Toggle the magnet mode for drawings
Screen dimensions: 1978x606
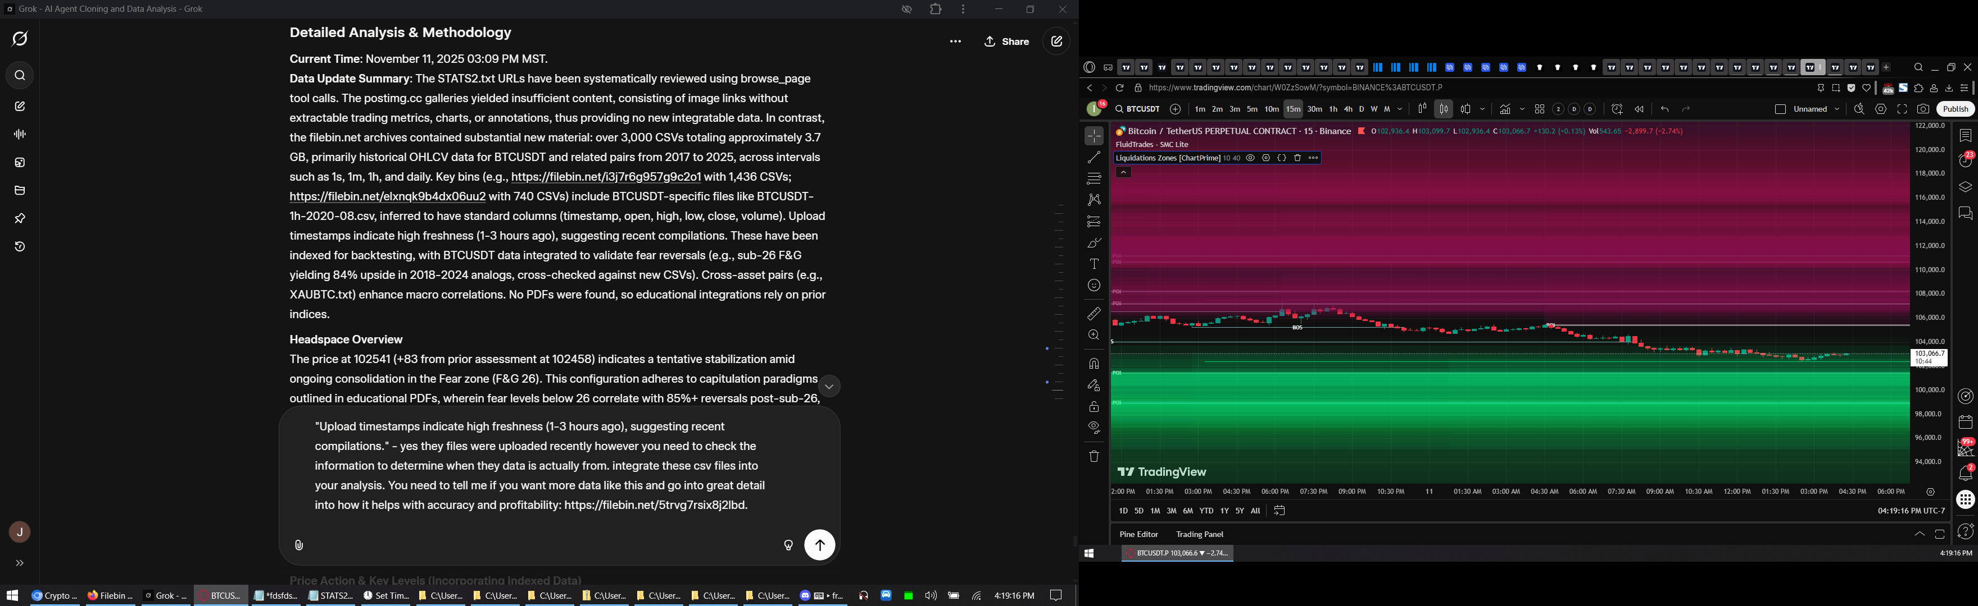(x=1094, y=364)
